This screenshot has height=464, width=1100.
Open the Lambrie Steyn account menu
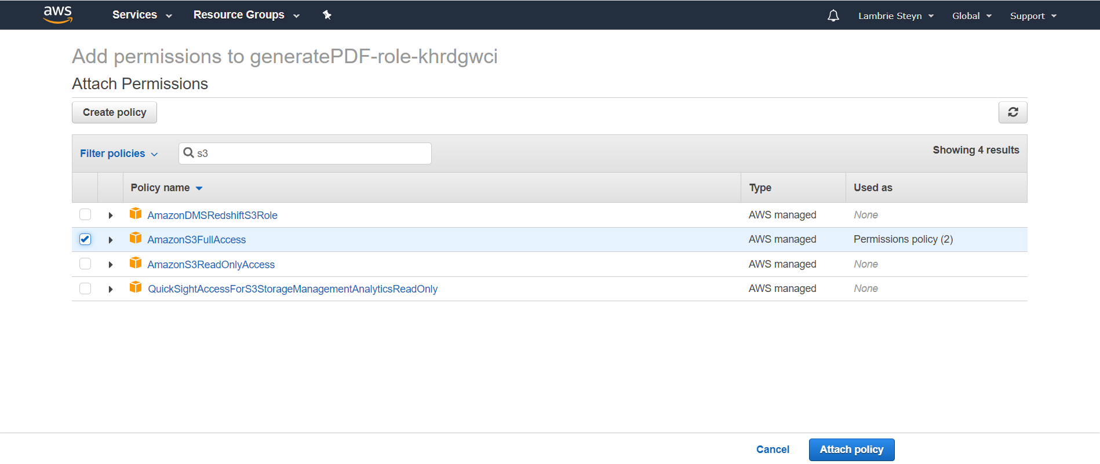click(896, 16)
